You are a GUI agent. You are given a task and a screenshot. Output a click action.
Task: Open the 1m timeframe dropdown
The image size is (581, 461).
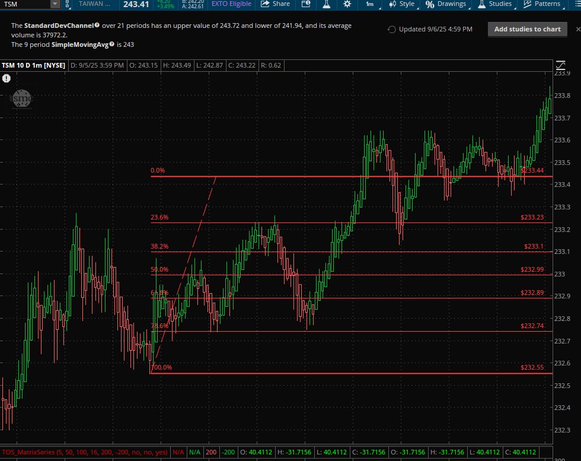pyautogui.click(x=372, y=4)
